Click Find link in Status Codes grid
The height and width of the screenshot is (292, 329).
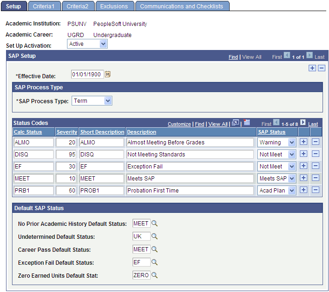(x=200, y=124)
